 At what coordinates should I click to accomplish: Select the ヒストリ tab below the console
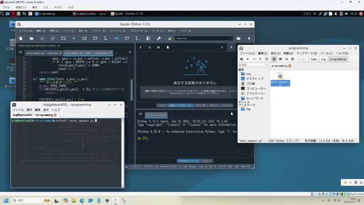coord(207,161)
